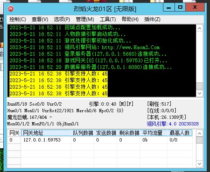Click the 网关地址 column header
The image size is (210, 172).
pos(46,133)
